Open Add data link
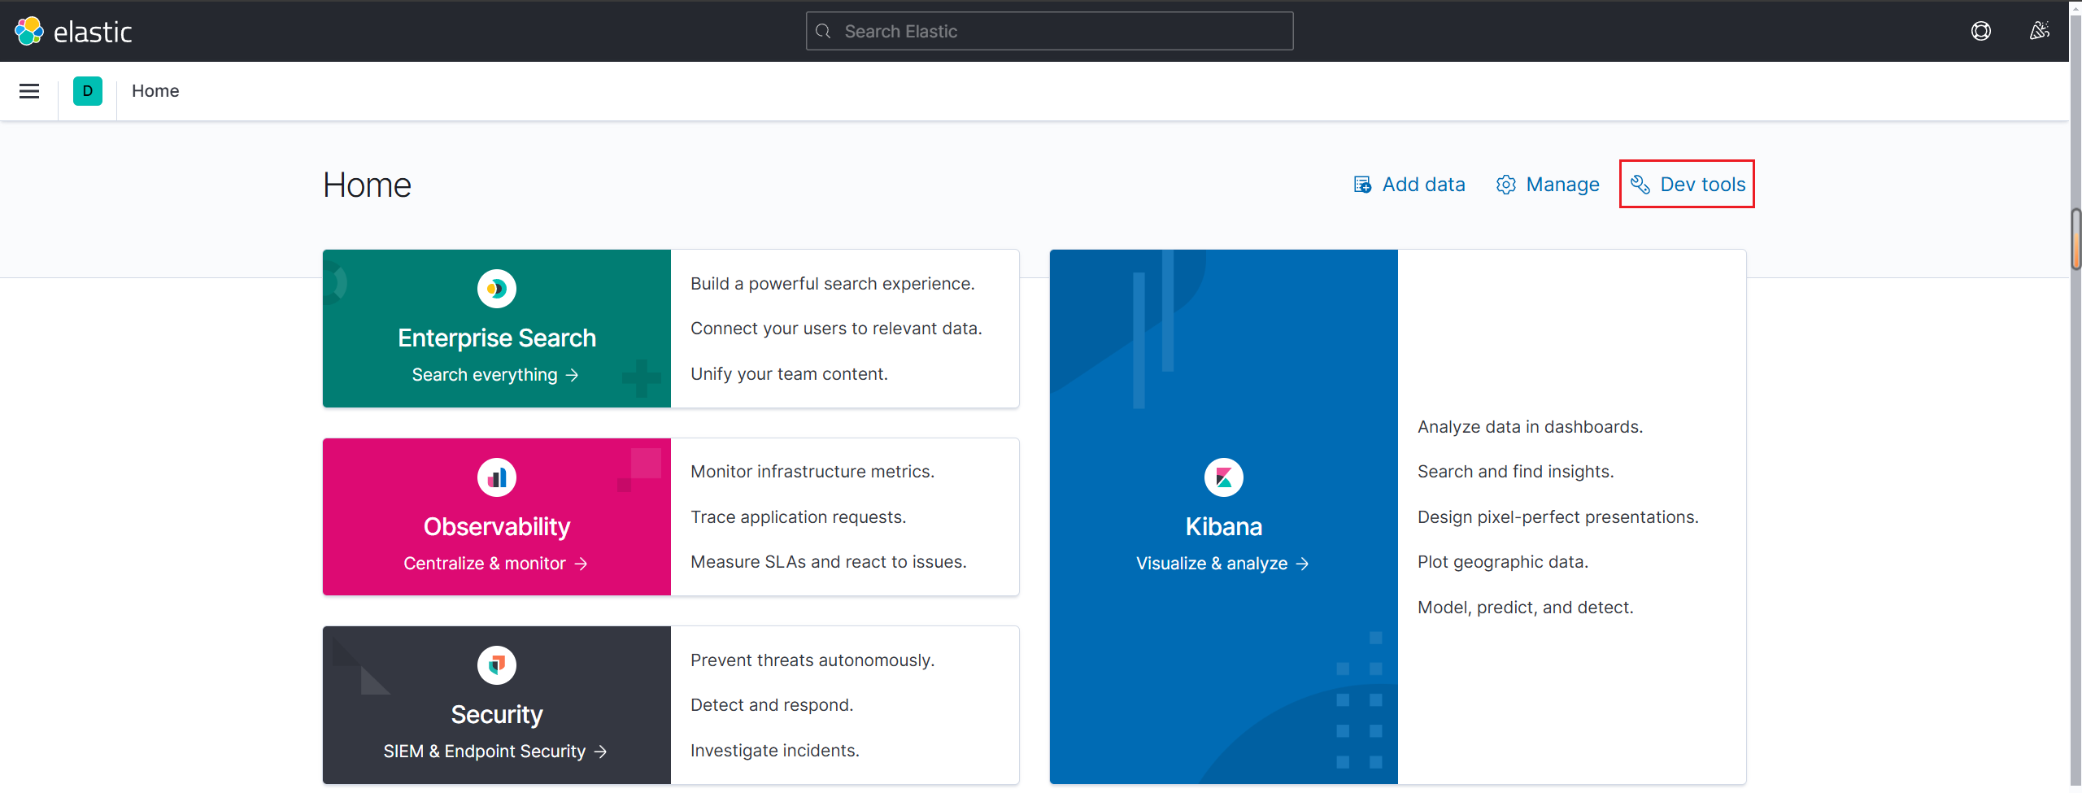Viewport: 2082px width, 793px height. pyautogui.click(x=1409, y=185)
